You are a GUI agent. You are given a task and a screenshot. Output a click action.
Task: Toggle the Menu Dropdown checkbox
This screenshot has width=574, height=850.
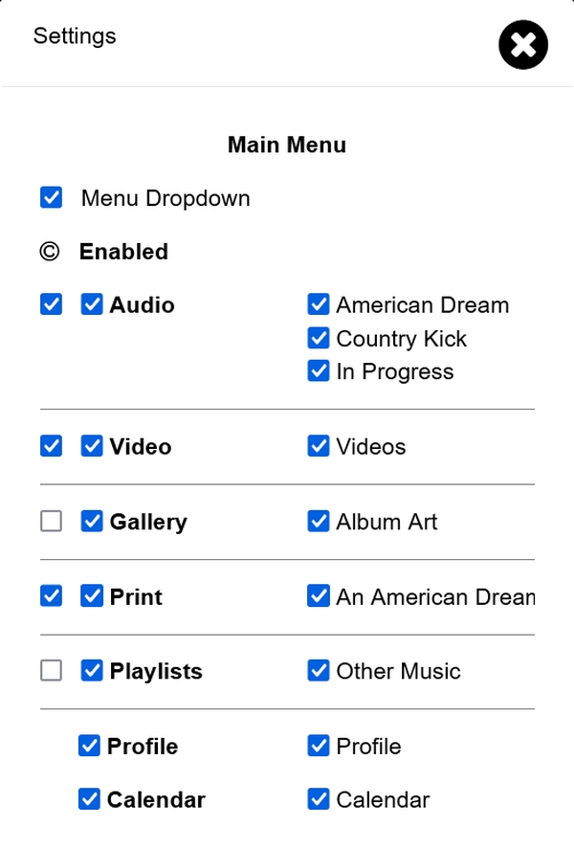coord(52,198)
